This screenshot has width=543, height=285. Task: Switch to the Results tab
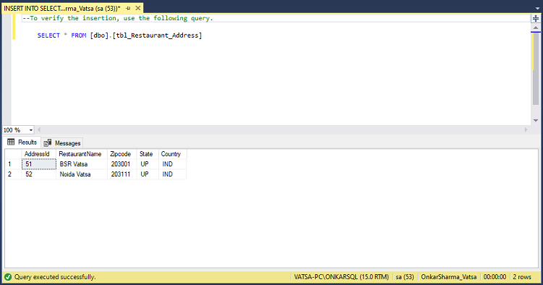click(x=22, y=142)
